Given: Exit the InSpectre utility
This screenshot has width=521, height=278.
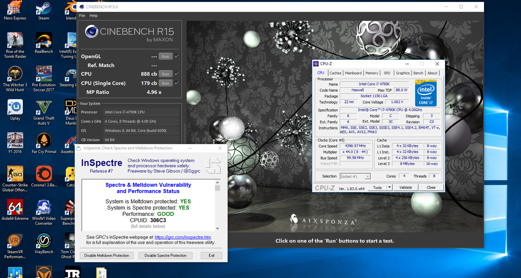Looking at the screenshot, I should pos(212,256).
